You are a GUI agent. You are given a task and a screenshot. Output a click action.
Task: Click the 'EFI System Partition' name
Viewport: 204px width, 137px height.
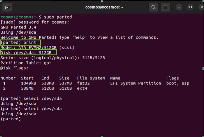tap(136, 83)
